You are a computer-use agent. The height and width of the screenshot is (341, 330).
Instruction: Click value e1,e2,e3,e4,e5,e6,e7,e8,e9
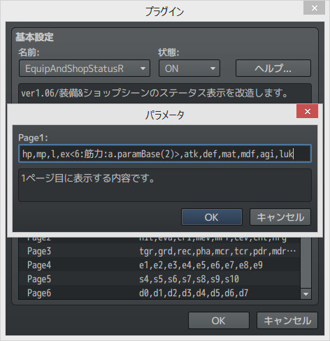pyautogui.click(x=201, y=265)
